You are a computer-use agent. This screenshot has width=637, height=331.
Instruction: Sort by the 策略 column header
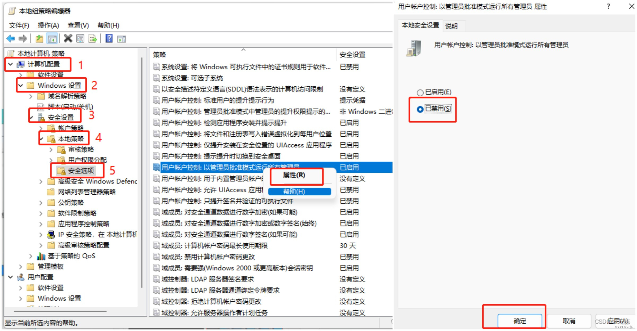point(243,55)
